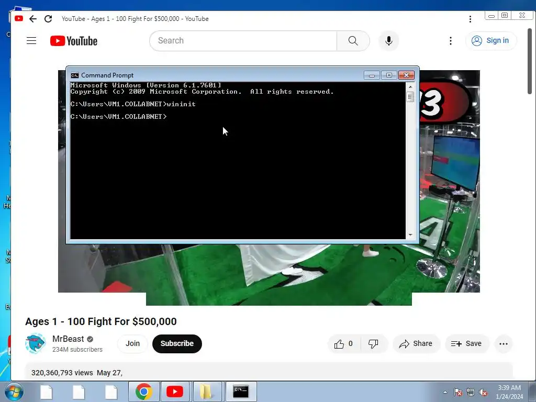Image resolution: width=536 pixels, height=402 pixels.
Task: Click the YouTube favicon in title bar
Action: point(19,18)
